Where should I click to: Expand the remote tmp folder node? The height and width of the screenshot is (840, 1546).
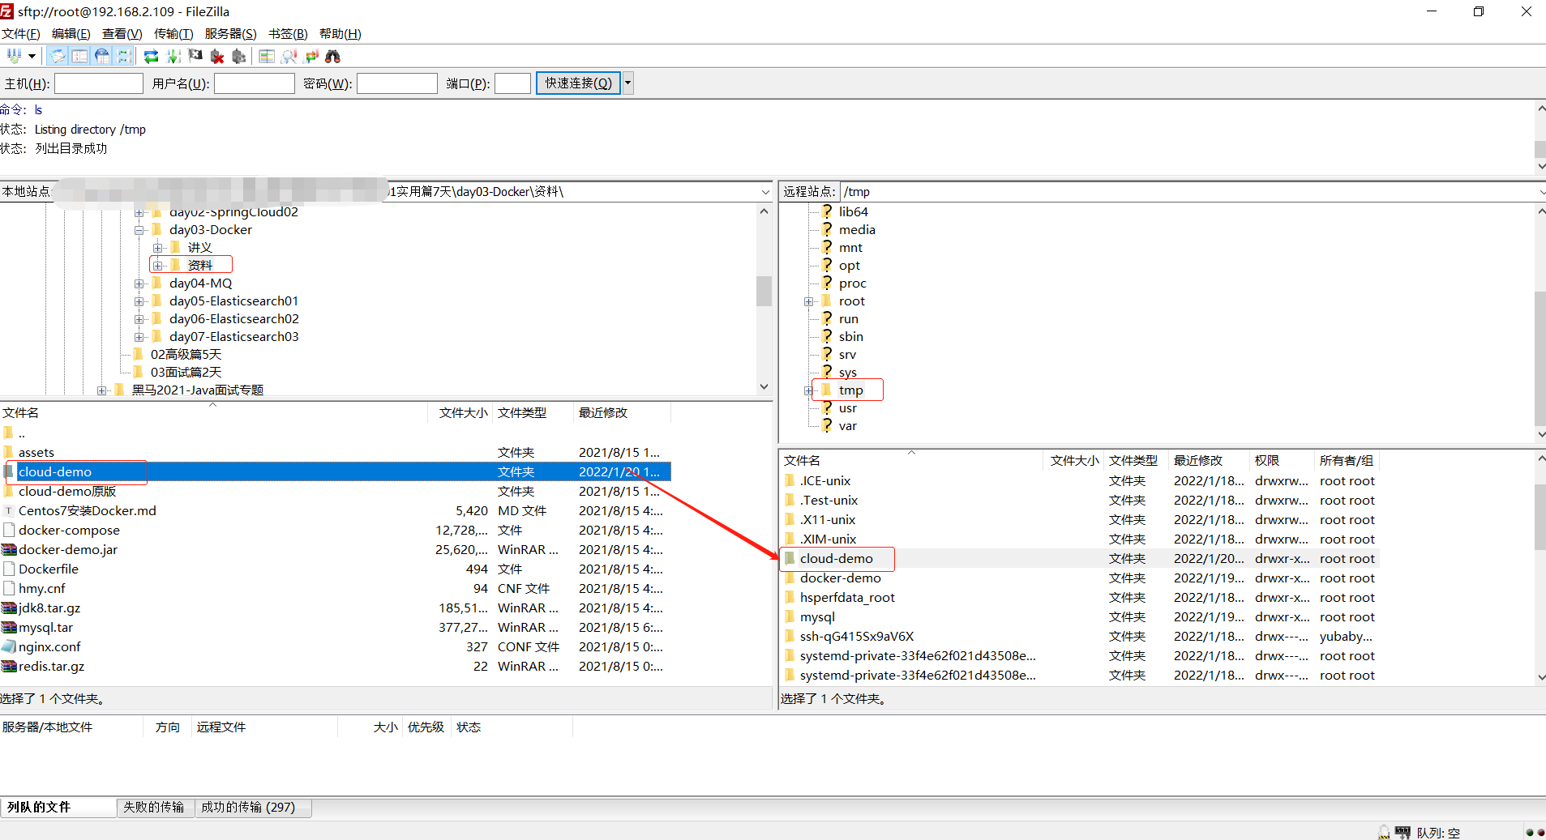[x=809, y=390]
